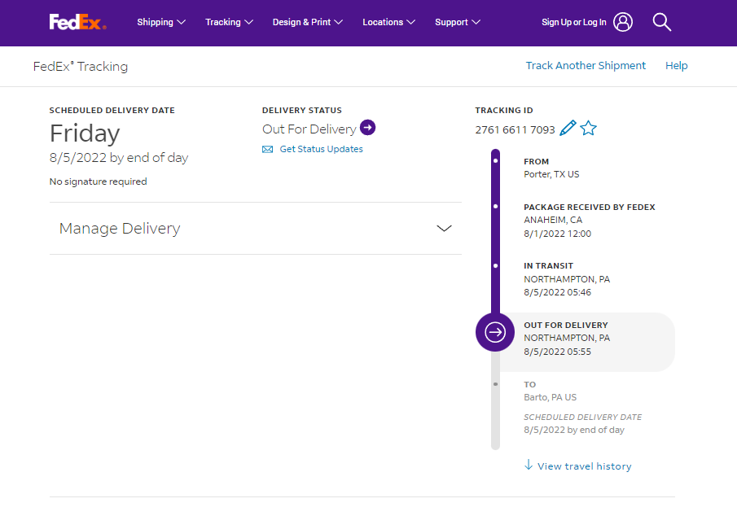Click the Manage Delivery heading
The width and height of the screenshot is (737, 516).
click(x=120, y=229)
